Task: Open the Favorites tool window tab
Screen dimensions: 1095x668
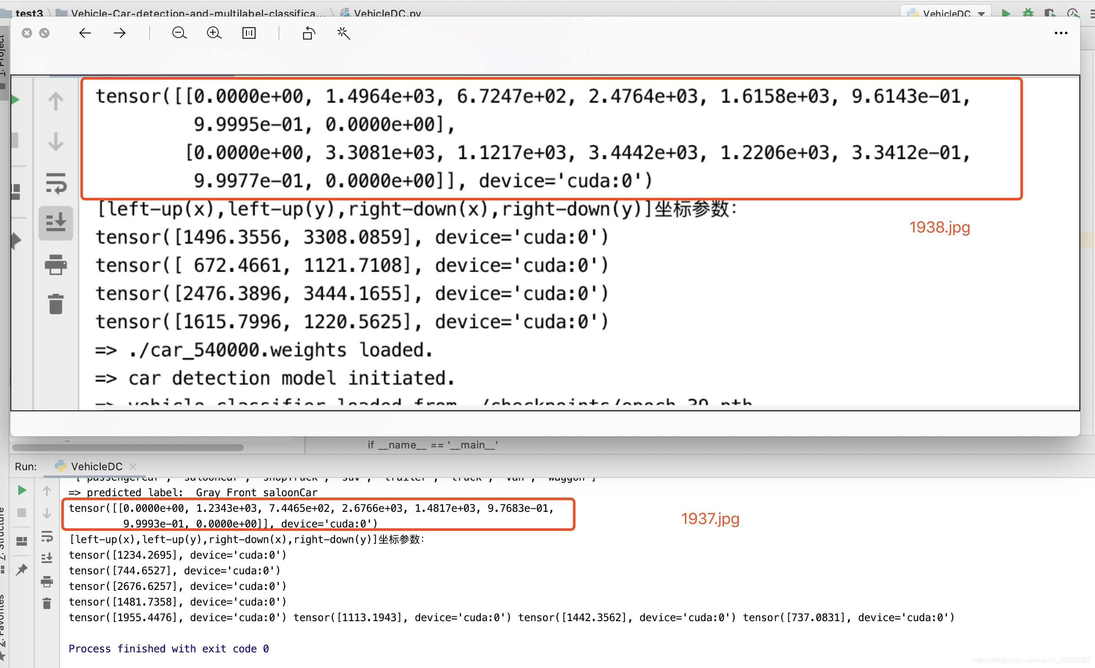Action: tap(3, 622)
